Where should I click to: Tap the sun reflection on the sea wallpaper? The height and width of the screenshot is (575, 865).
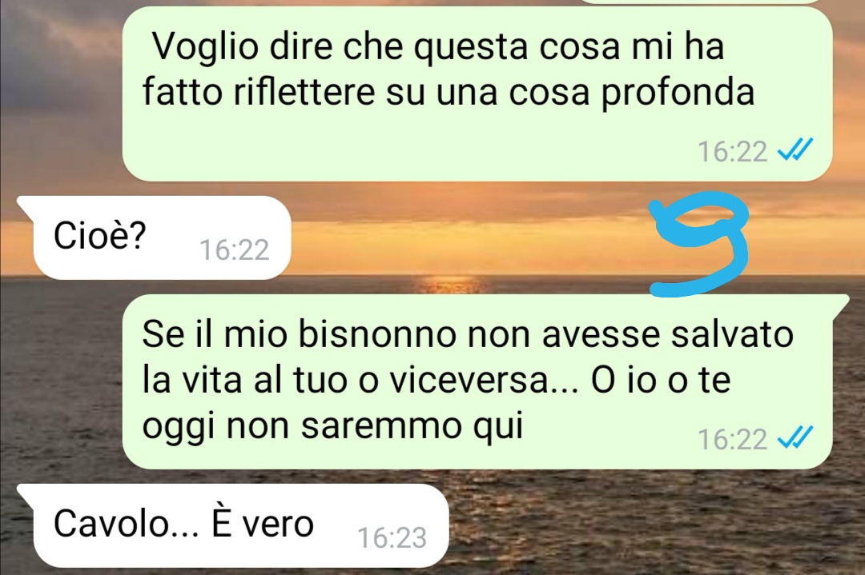click(449, 286)
